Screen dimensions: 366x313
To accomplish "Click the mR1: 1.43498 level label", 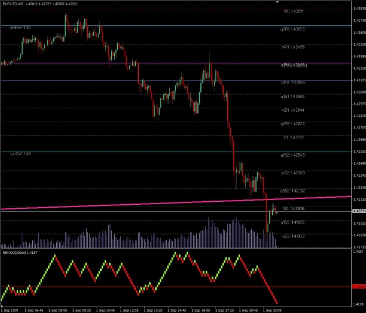I will 293,47.
